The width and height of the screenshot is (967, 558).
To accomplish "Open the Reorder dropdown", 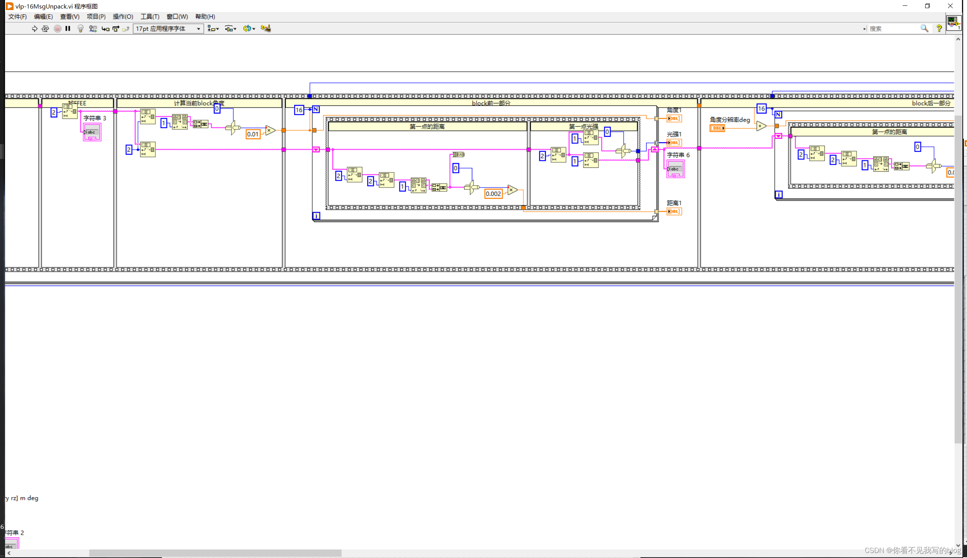I will click(249, 29).
